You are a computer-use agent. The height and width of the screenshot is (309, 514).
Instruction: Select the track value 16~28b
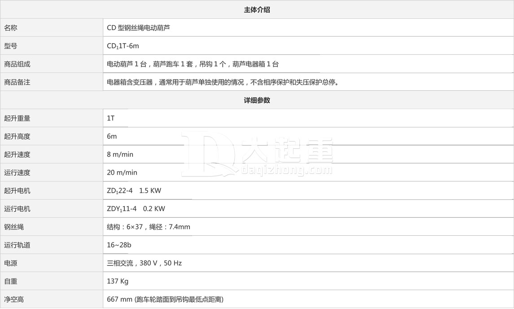tap(119, 245)
